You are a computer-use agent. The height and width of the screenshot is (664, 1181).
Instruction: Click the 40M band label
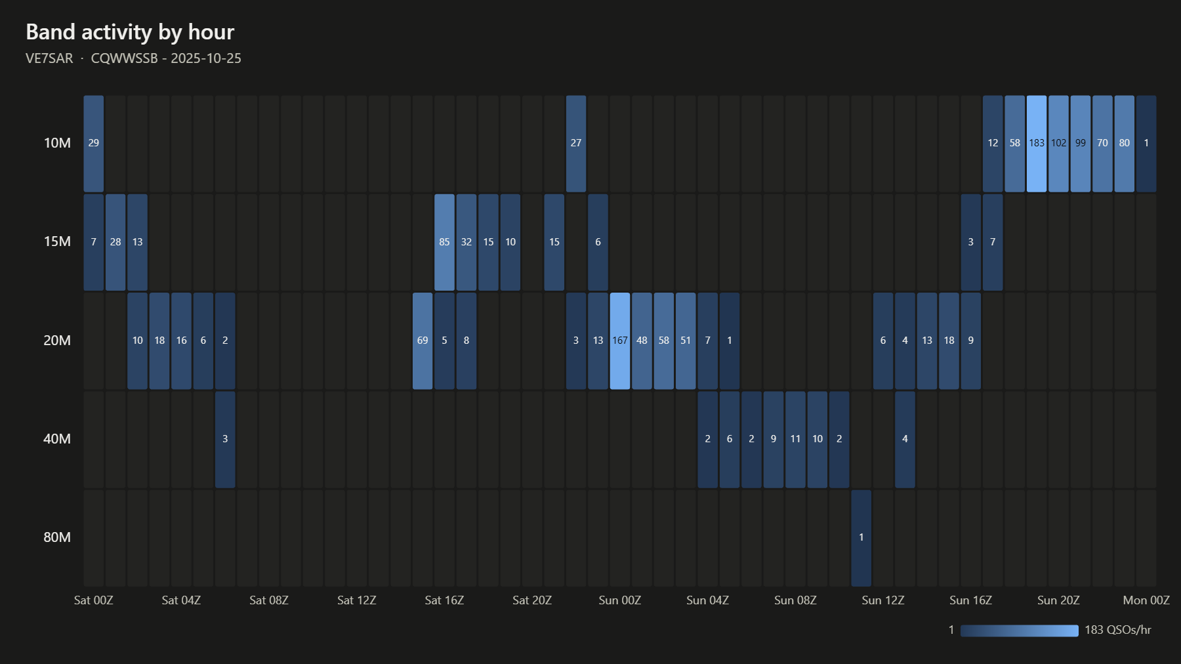(57, 439)
